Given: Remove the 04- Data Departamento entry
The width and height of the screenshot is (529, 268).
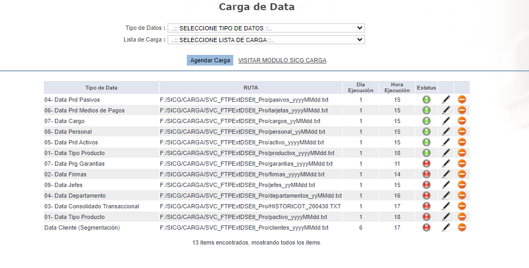Looking at the screenshot, I should pyautogui.click(x=462, y=196).
